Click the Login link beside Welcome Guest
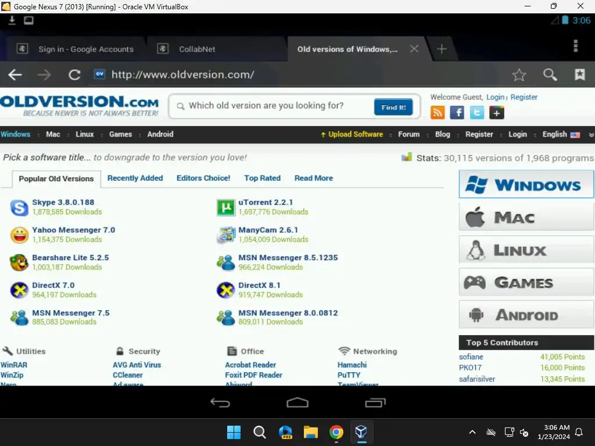This screenshot has height=446, width=595. click(495, 97)
